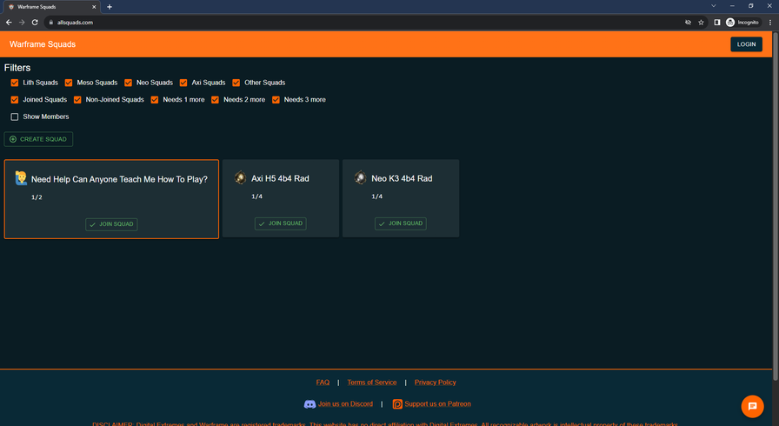
Task: Click the browser back arrow
Action: pos(9,23)
